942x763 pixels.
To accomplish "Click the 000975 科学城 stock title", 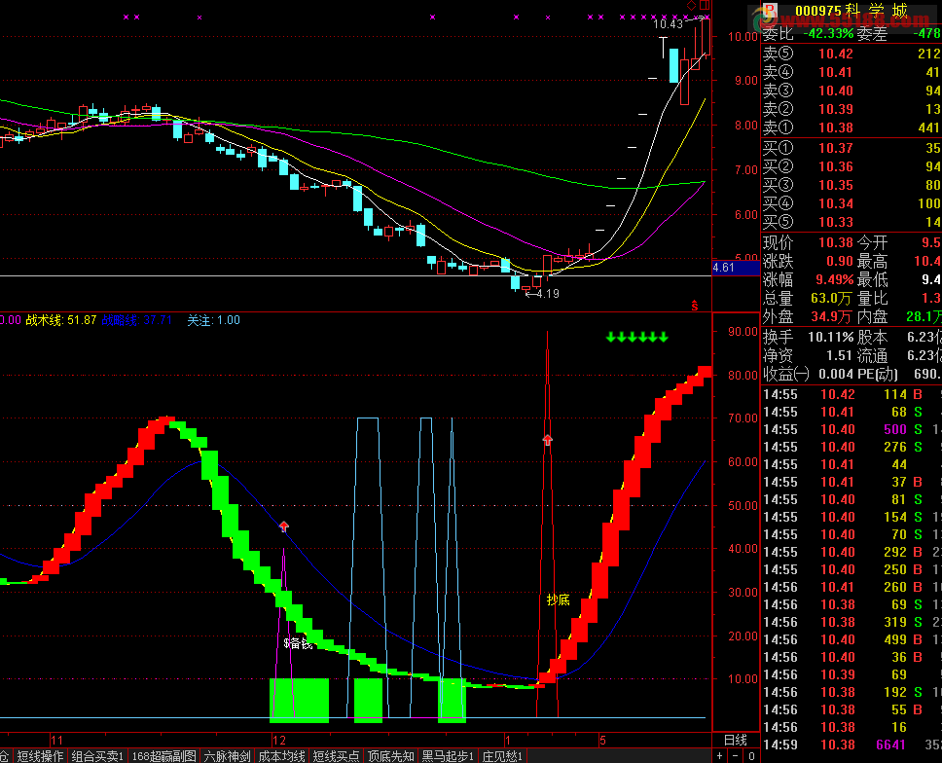I will 850,12.
